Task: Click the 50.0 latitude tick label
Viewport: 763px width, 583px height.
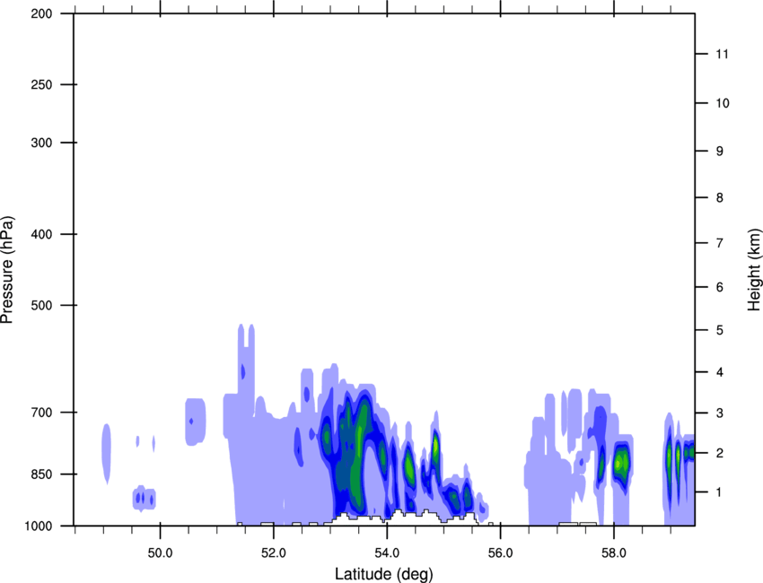Action: 160,553
